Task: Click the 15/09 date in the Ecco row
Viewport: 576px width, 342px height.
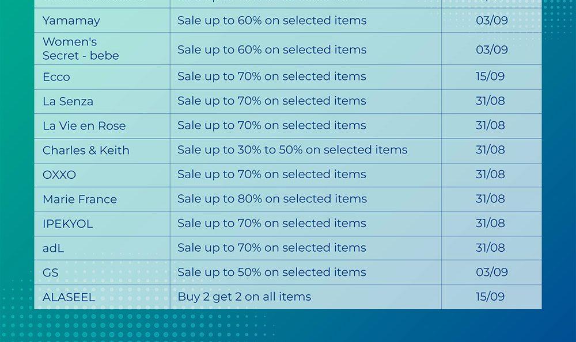Action: click(490, 76)
